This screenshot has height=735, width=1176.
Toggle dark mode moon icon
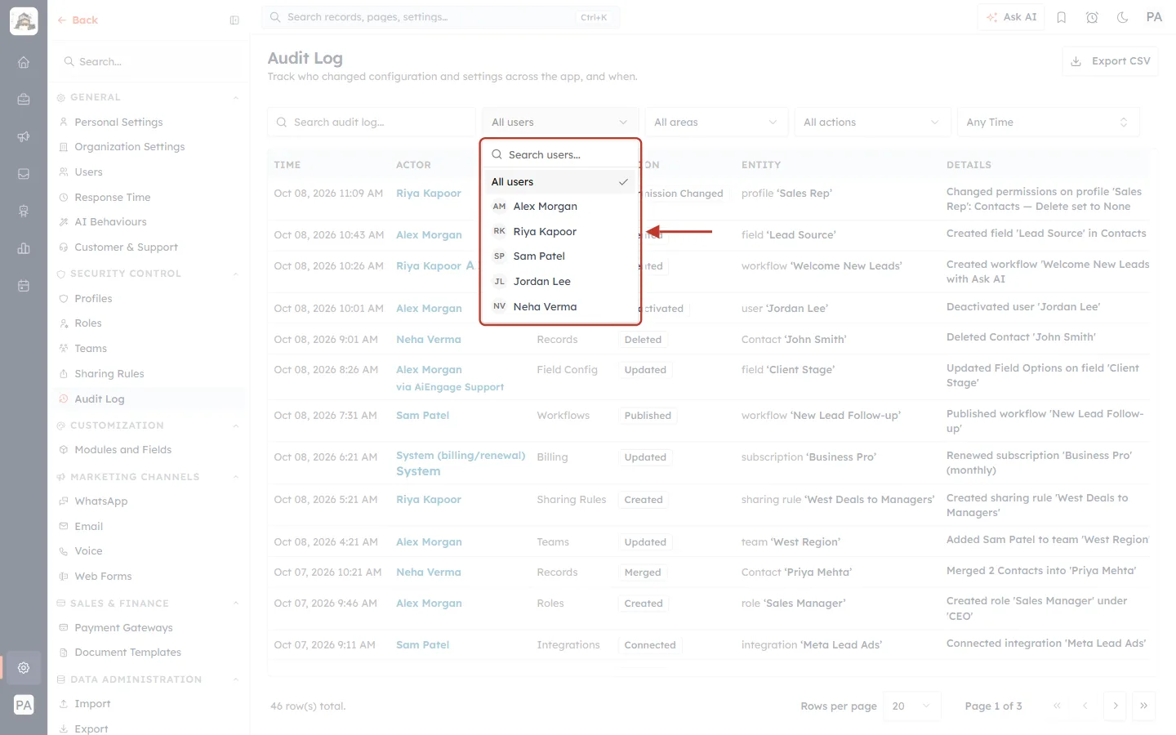click(x=1123, y=17)
